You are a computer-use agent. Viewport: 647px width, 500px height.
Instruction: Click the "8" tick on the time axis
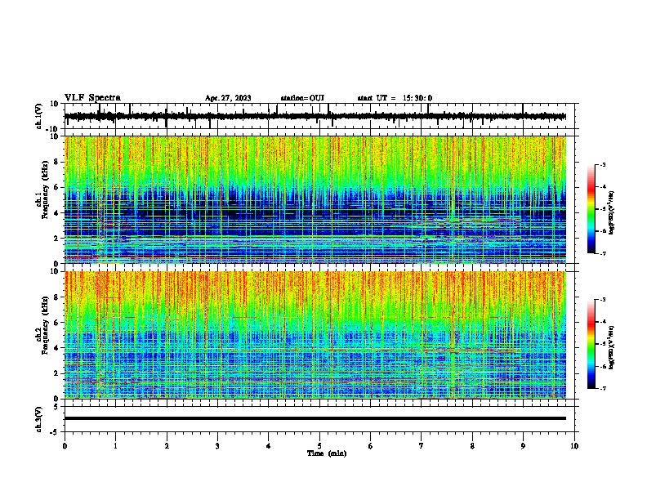(x=472, y=446)
